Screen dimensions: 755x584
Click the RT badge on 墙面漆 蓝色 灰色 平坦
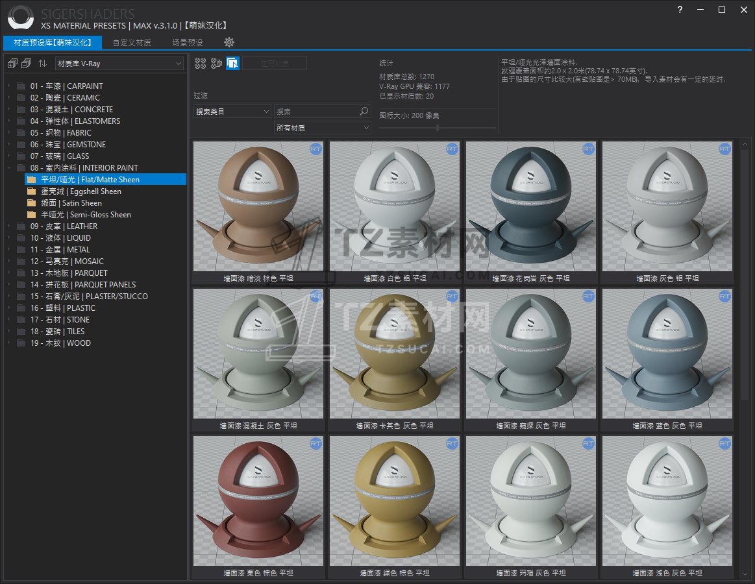tap(724, 297)
